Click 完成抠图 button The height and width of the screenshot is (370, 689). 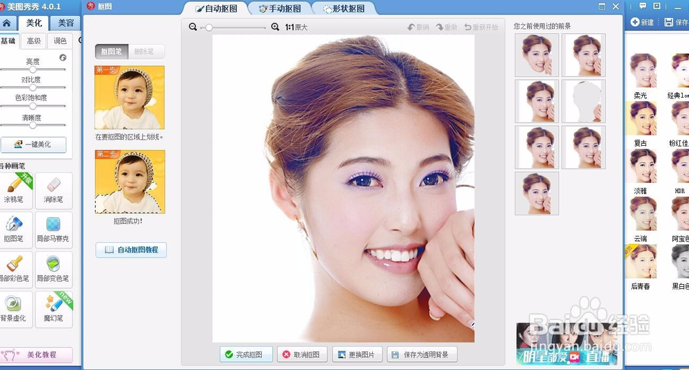[246, 354]
